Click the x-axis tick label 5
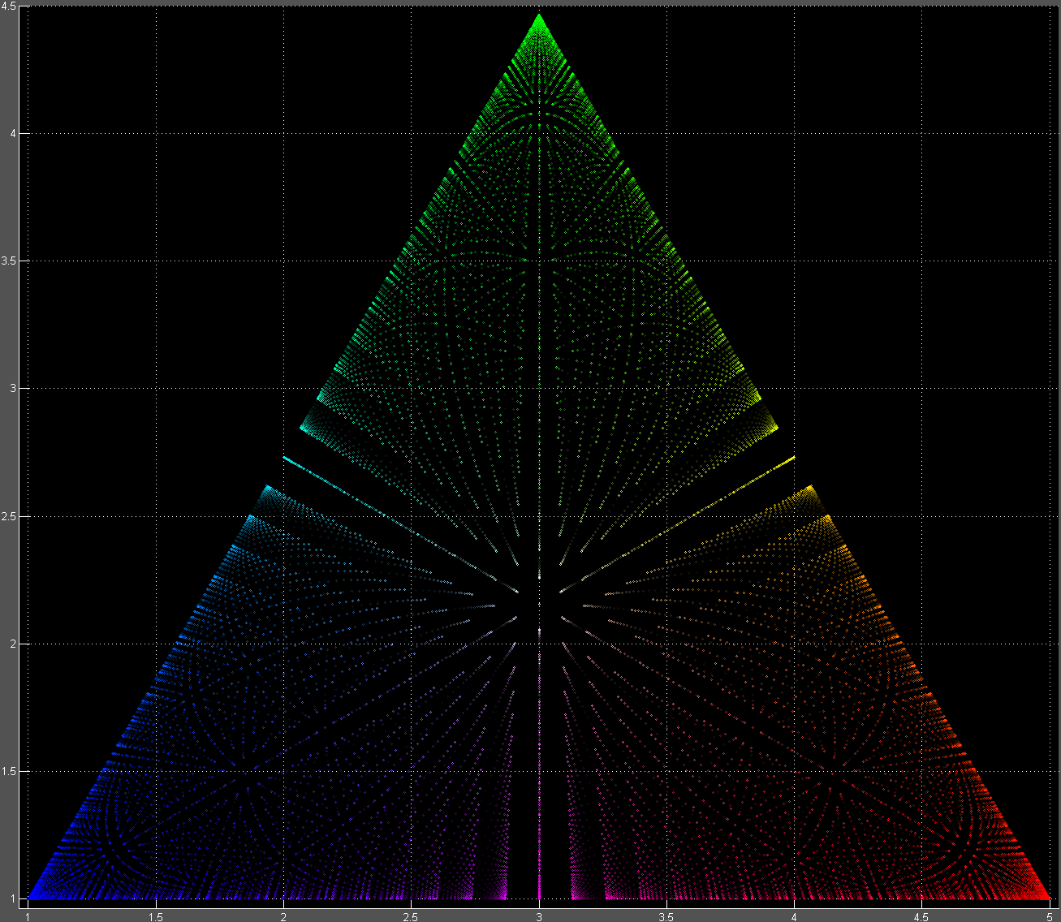Screen dimensions: 1061x922 1050,916
